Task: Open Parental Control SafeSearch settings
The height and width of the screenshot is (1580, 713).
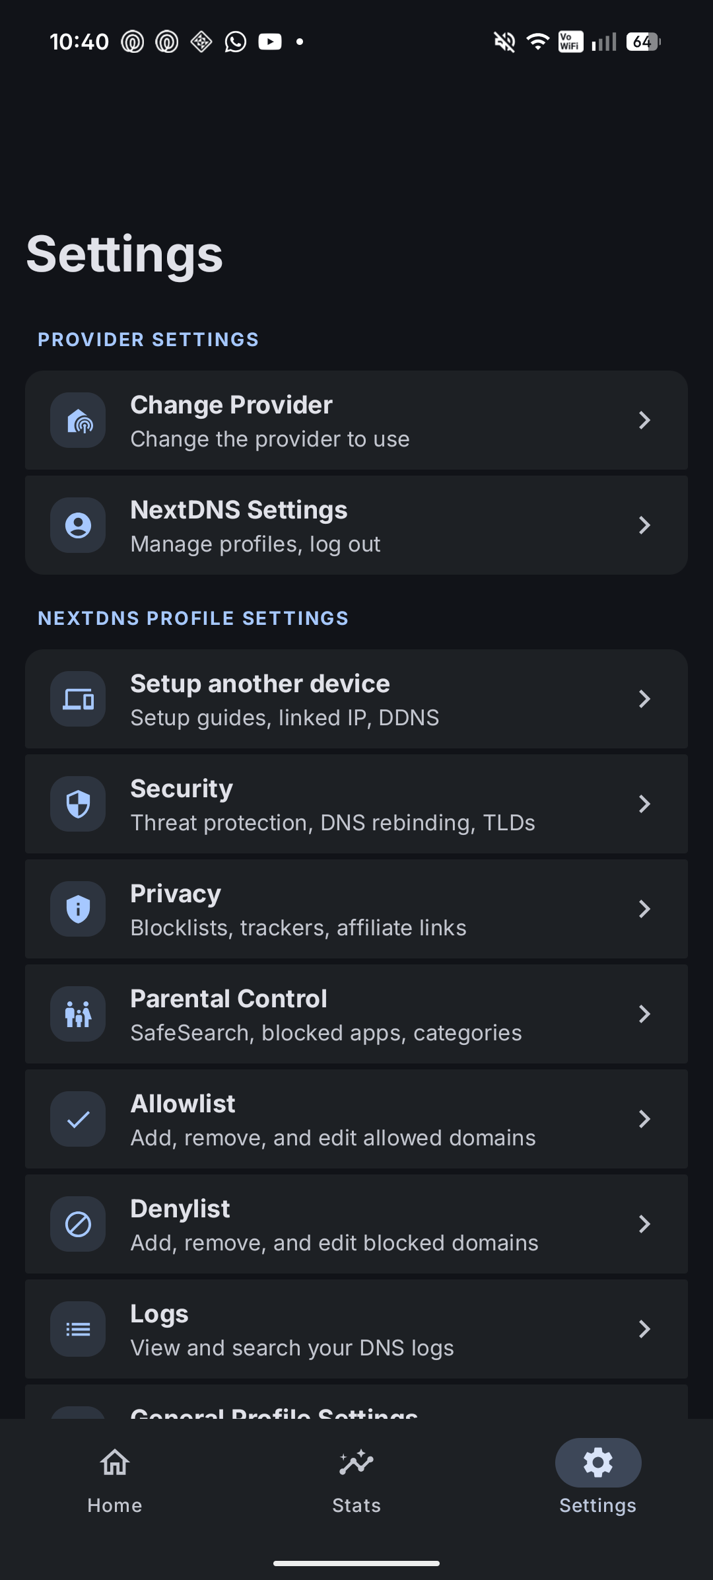Action: (356, 1015)
